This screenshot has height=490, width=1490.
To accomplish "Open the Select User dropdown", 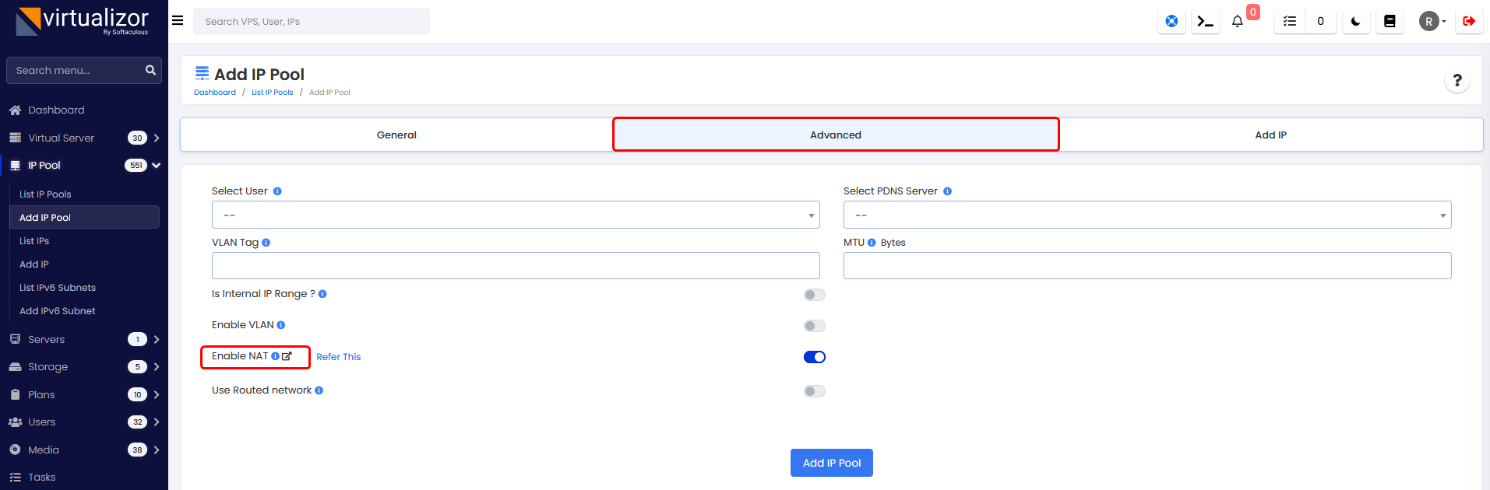I will point(515,215).
